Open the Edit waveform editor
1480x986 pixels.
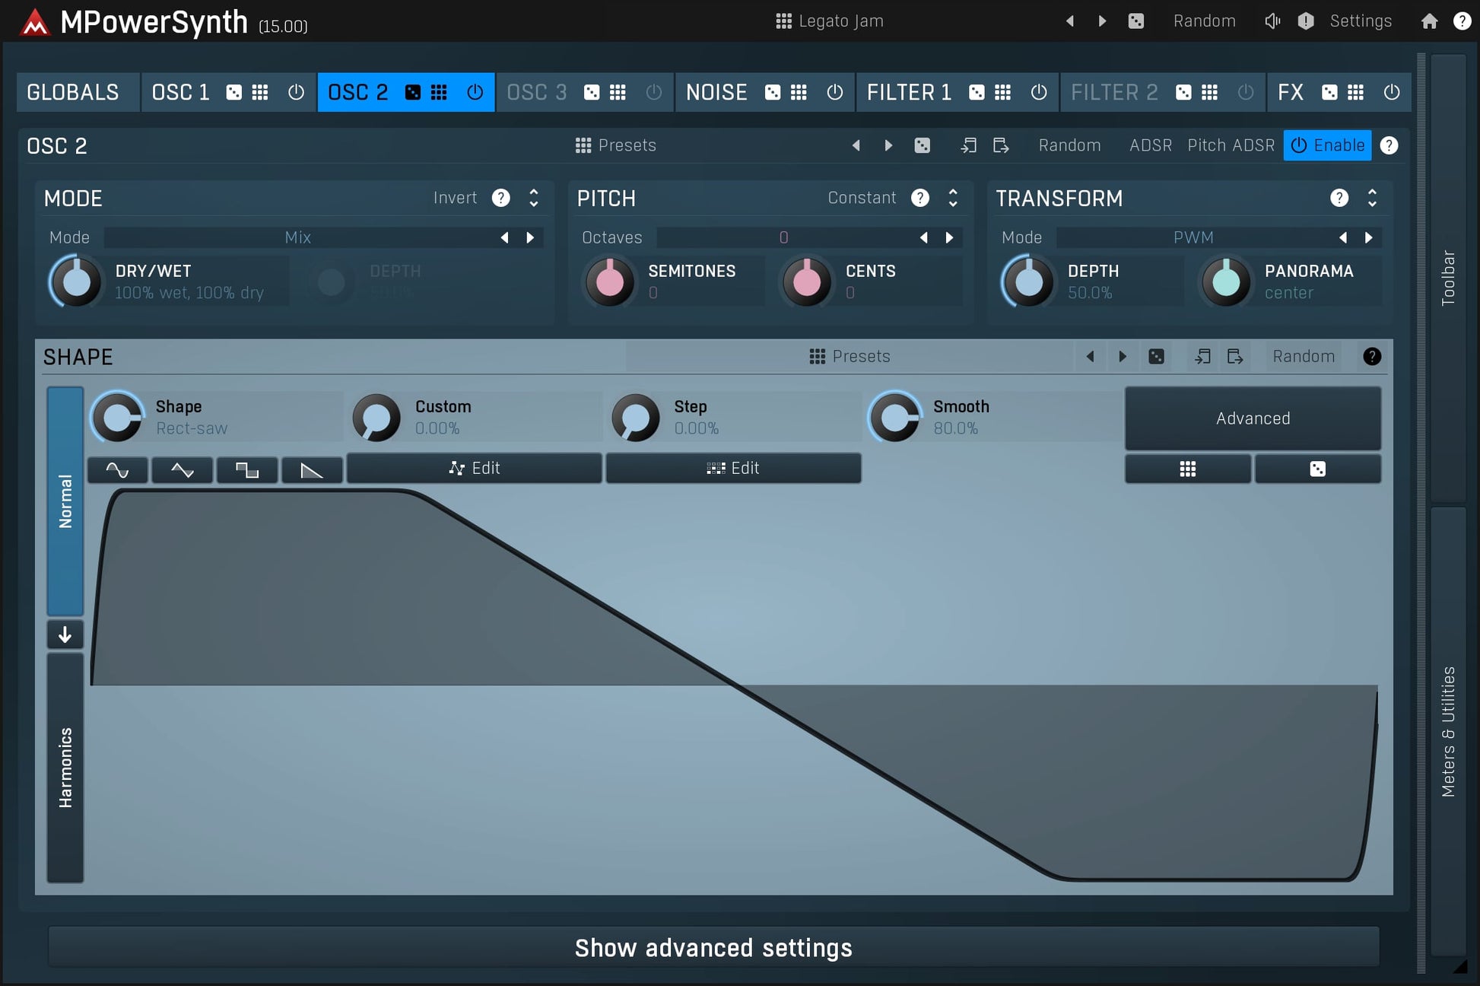(x=474, y=468)
